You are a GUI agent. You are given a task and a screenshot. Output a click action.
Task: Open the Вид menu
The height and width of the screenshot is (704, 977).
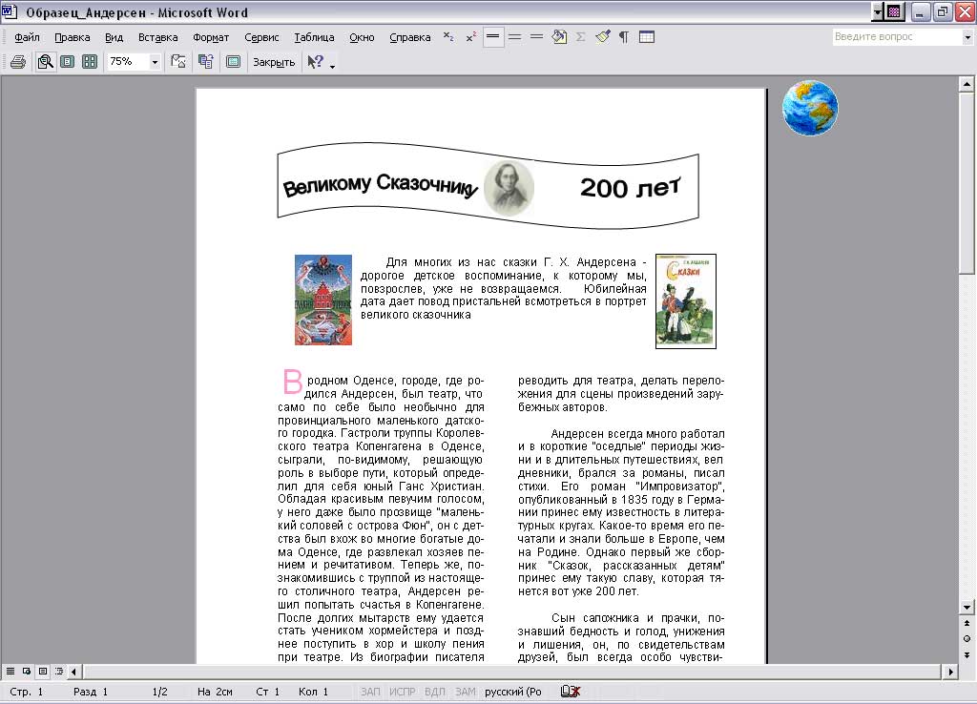coord(114,37)
